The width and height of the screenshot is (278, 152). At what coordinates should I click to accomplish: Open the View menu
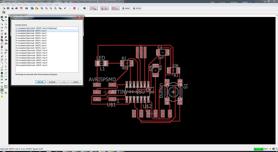pos(19,5)
